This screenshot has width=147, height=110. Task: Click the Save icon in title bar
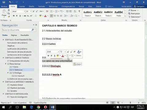(4, 2)
